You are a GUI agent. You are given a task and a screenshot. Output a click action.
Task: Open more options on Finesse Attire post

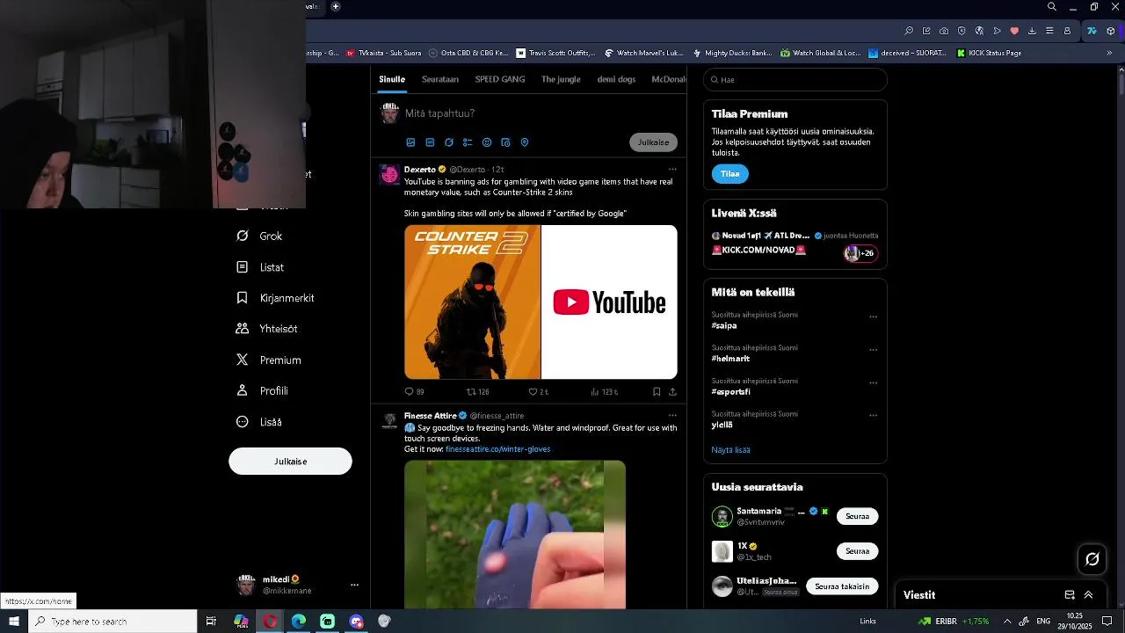pos(672,415)
